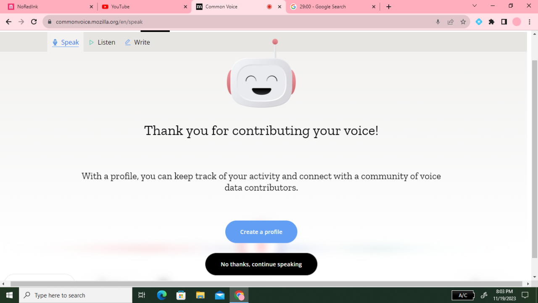
Task: Click the Windows search box
Action: [x=76, y=295]
